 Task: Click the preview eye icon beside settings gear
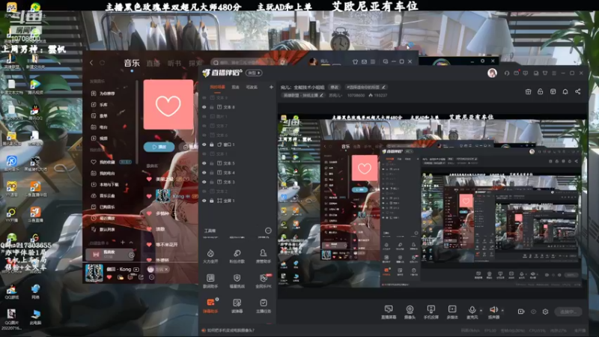[533, 312]
